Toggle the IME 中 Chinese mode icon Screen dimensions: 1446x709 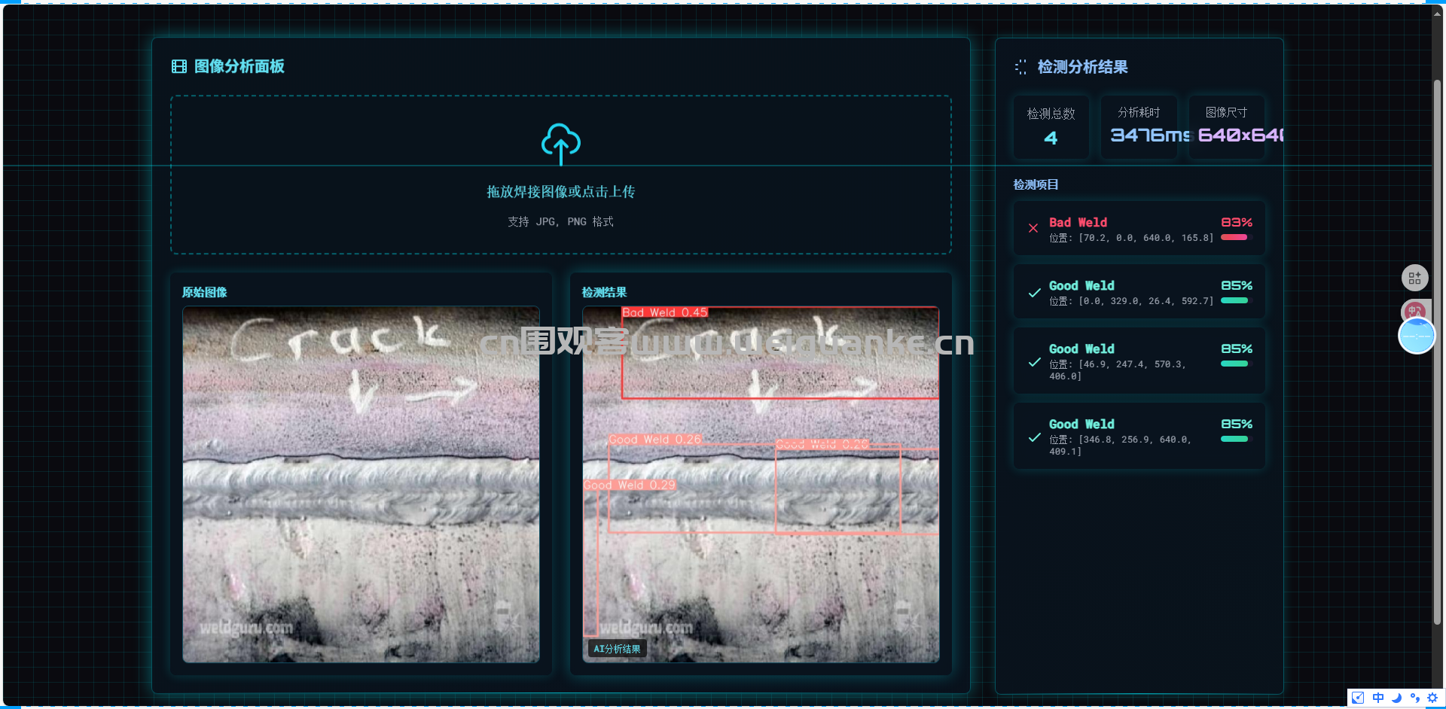1377,698
